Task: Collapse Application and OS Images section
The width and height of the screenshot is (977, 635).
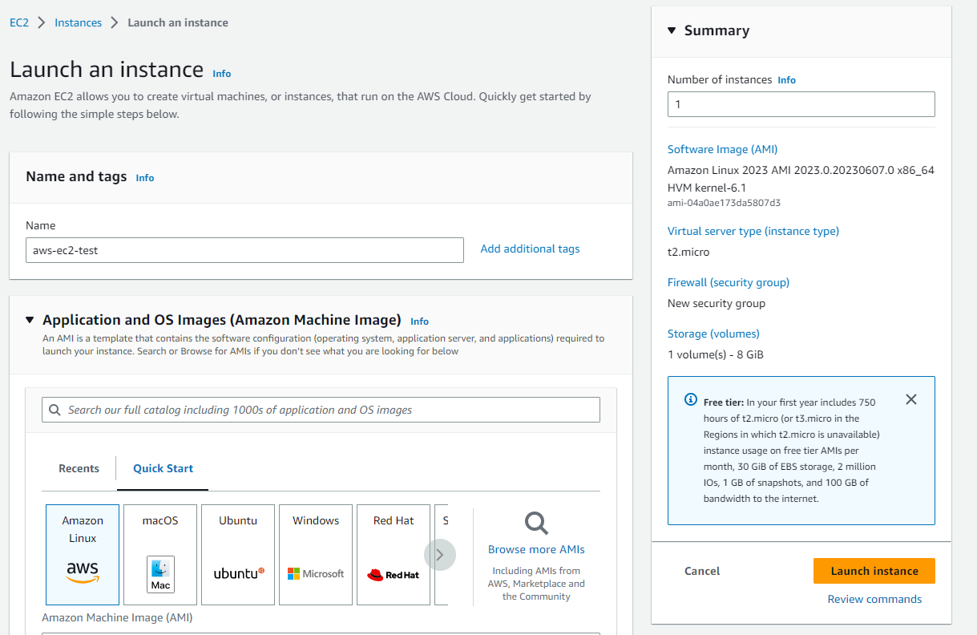Action: pyautogui.click(x=30, y=320)
